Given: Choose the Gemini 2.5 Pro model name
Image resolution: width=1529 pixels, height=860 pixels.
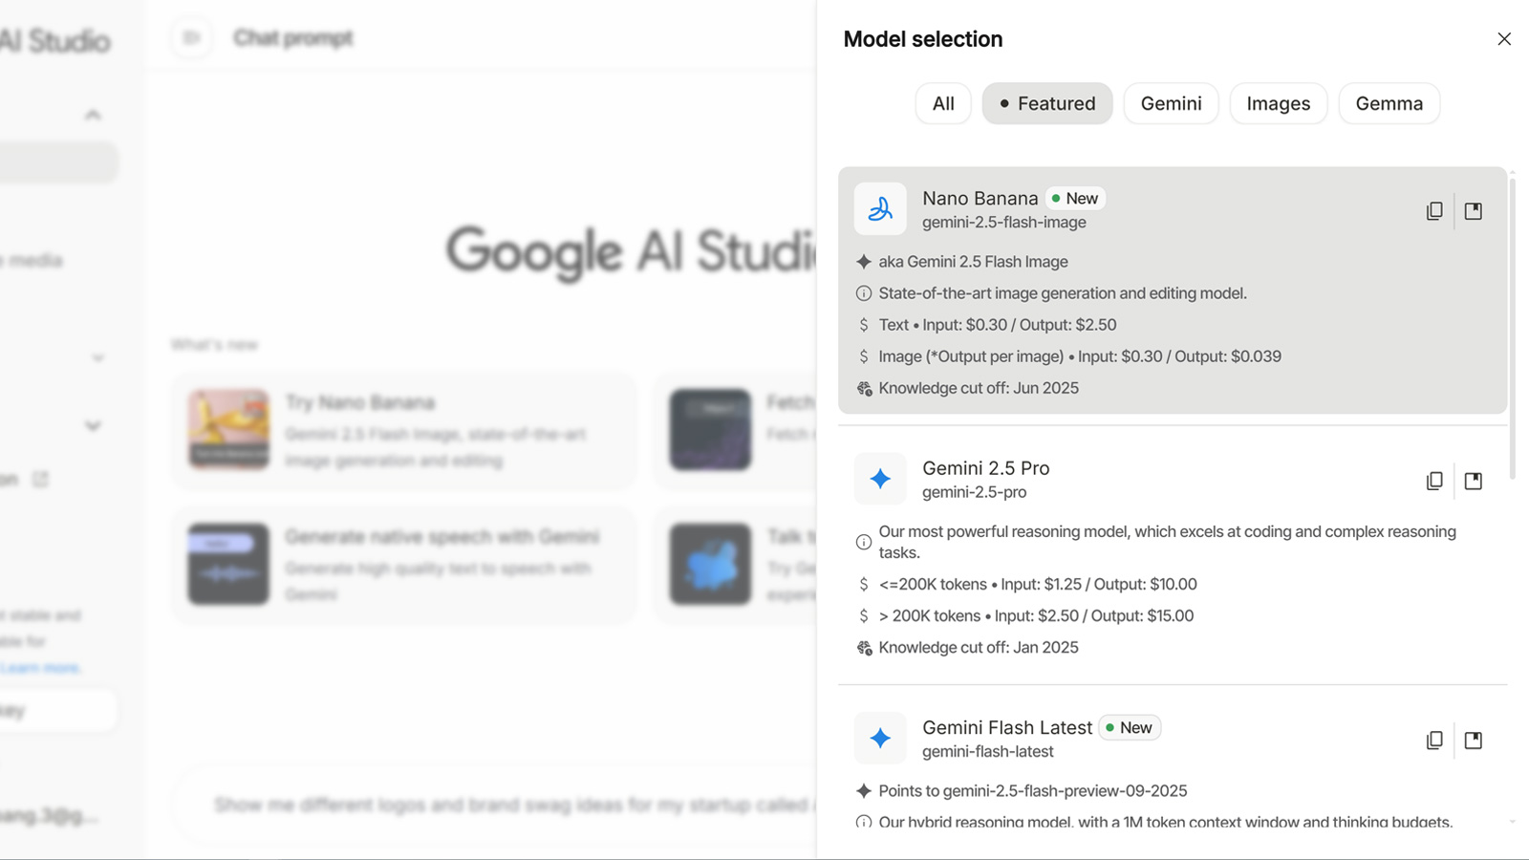Looking at the screenshot, I should click(985, 468).
